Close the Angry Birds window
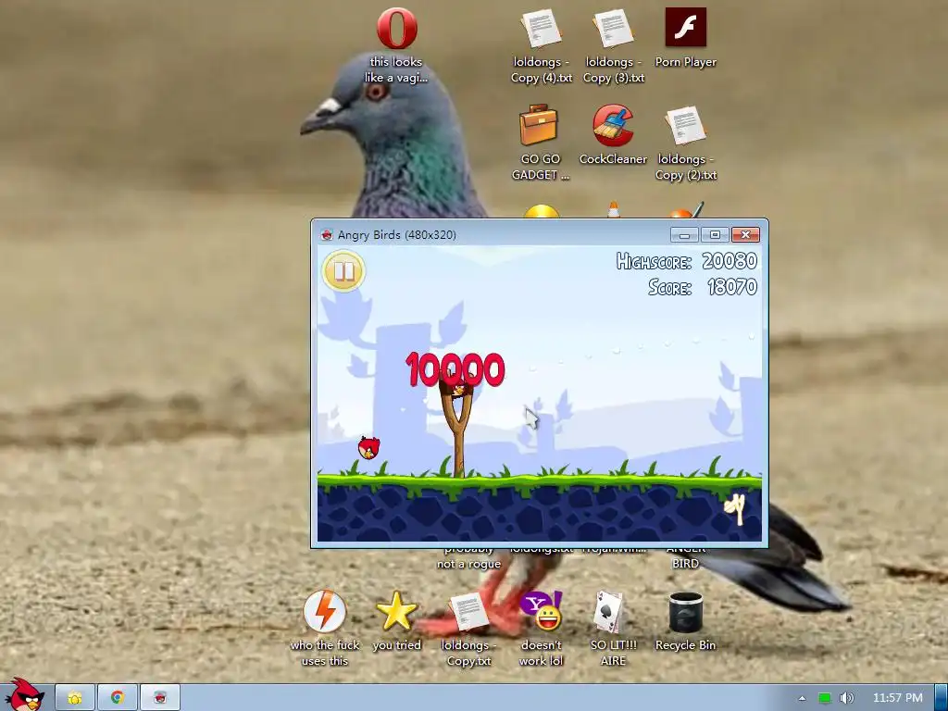Image resolution: width=948 pixels, height=711 pixels. pos(745,234)
